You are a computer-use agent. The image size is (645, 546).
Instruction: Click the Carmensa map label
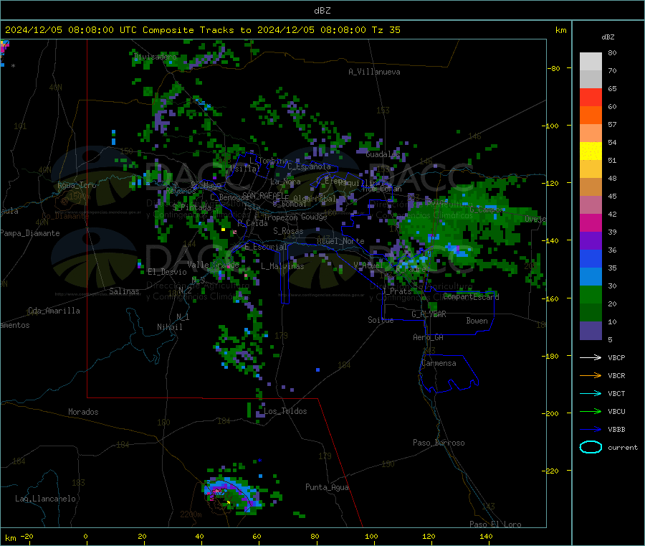[439, 364]
